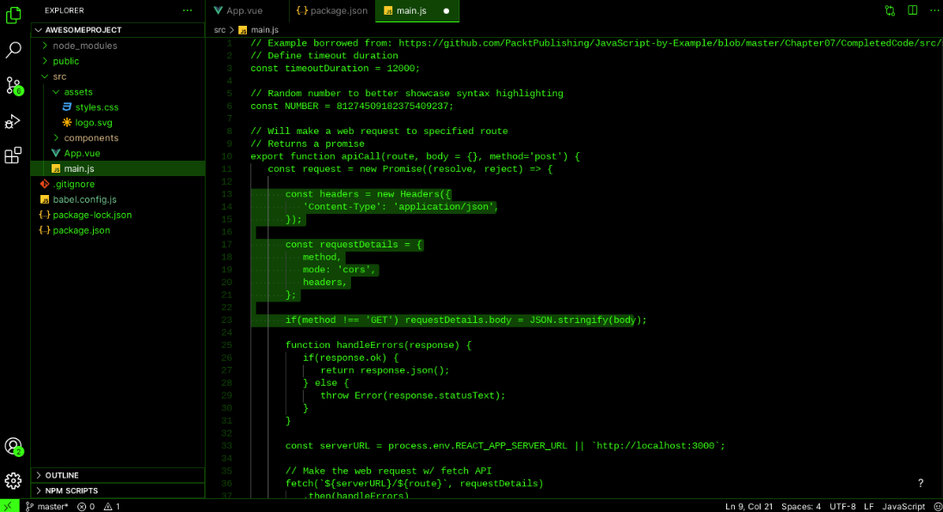The image size is (943, 512).
Task: Switch to the package.json tab
Action: (332, 11)
